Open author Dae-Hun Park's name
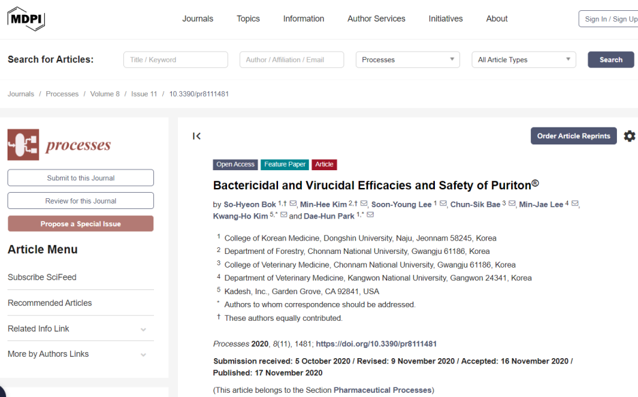638x397 pixels. [329, 216]
